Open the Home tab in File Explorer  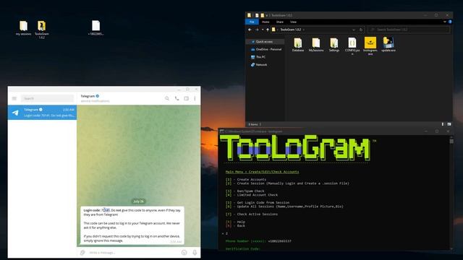pos(266,22)
